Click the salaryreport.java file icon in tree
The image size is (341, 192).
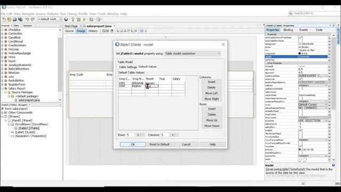[x=16, y=100]
